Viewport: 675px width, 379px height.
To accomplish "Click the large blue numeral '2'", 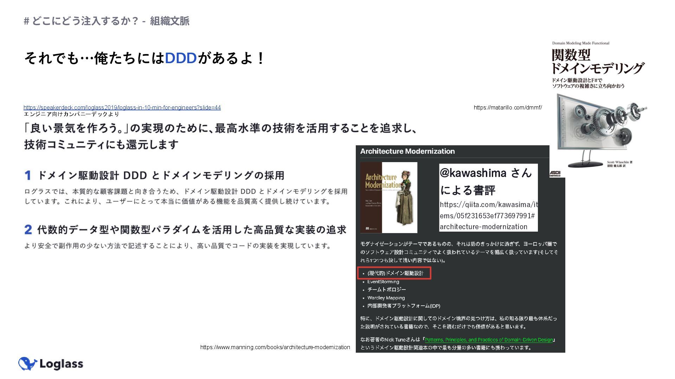I will click(28, 230).
